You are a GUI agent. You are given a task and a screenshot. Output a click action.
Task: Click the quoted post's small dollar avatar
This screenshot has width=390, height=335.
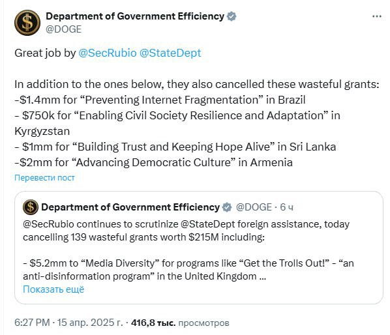pyautogui.click(x=31, y=207)
